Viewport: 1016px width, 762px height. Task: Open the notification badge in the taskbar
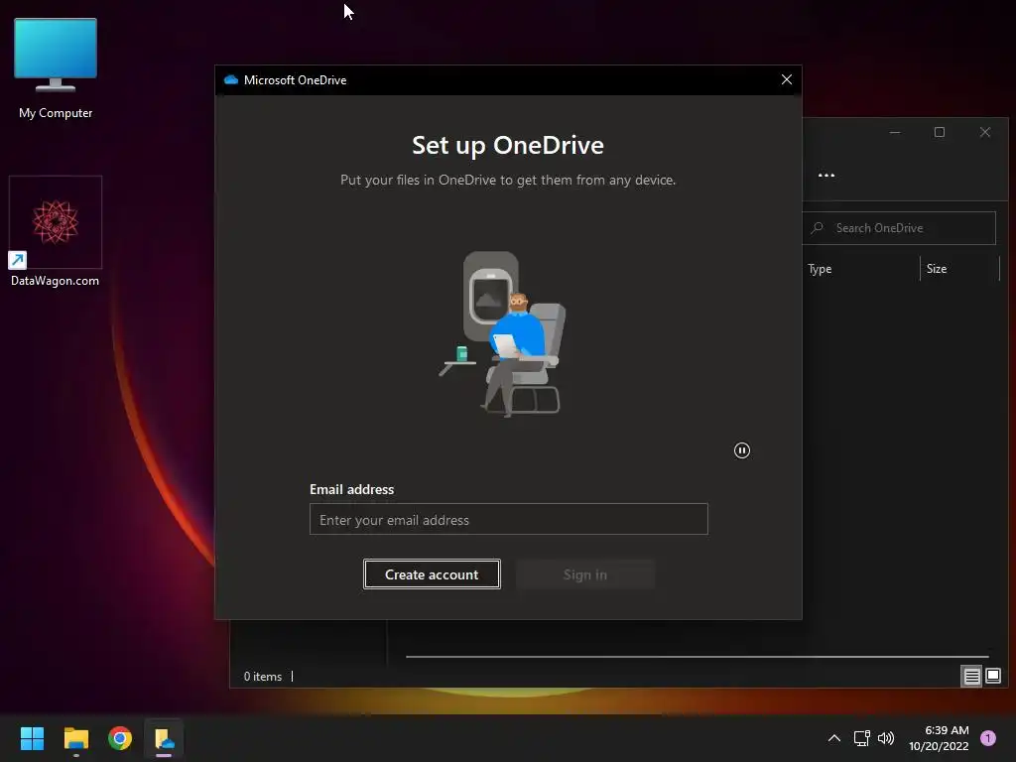(988, 738)
